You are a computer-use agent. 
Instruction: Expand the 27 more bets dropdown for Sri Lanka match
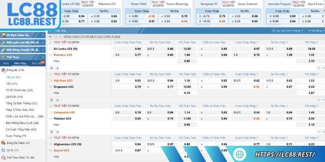point(320,68)
